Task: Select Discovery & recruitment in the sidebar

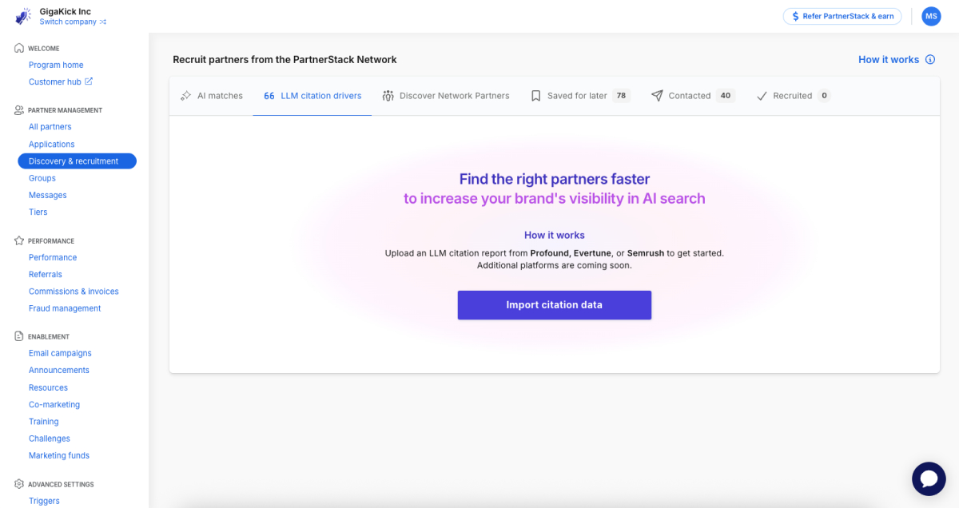Action: tap(77, 161)
